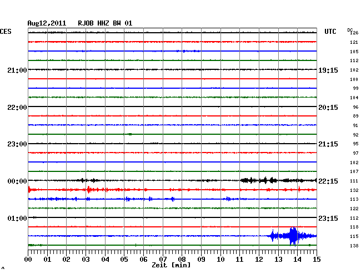Click the UTC time label "23:15"
361x274 pixels.
point(328,218)
